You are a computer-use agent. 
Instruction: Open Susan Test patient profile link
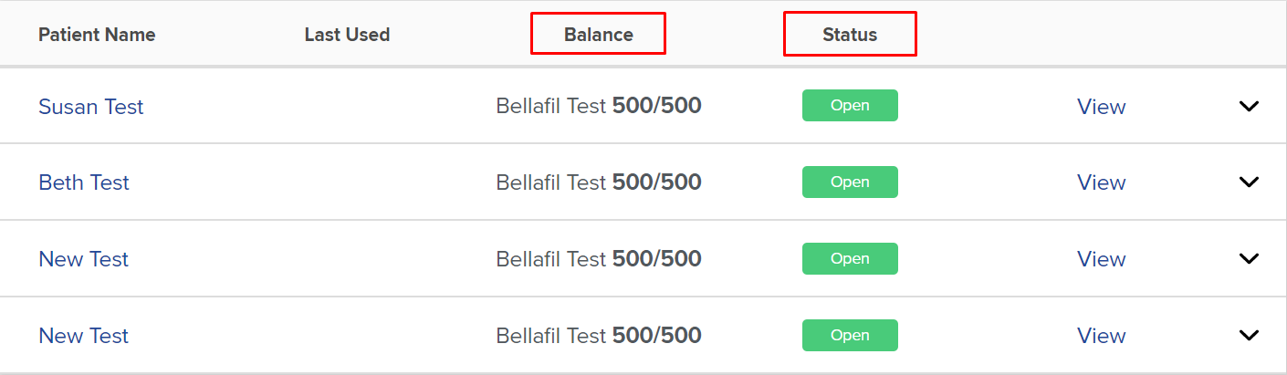90,107
